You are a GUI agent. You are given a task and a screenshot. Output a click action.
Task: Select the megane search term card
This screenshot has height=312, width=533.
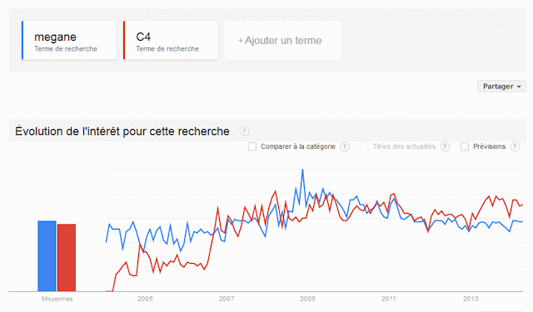pyautogui.click(x=69, y=41)
